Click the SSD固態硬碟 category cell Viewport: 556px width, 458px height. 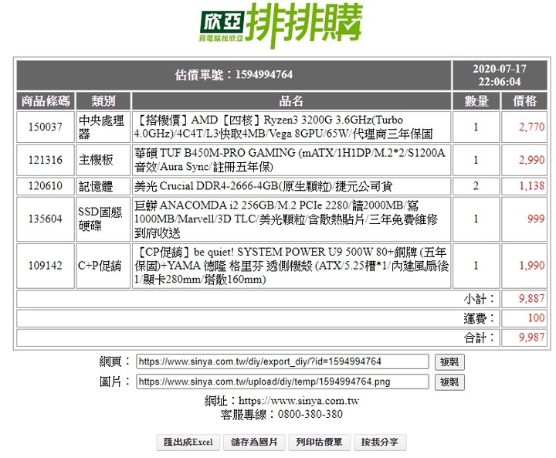103,219
